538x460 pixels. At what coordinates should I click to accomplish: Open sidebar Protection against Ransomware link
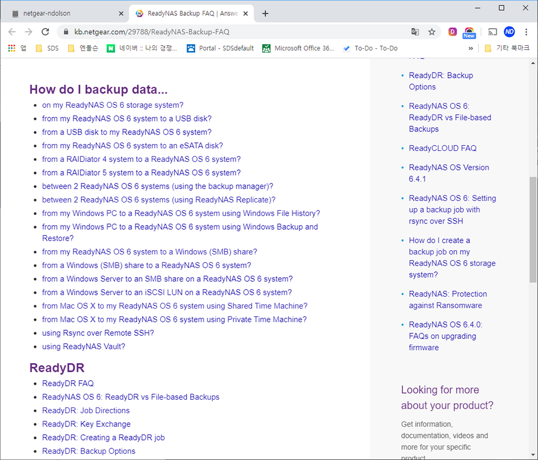click(x=448, y=300)
